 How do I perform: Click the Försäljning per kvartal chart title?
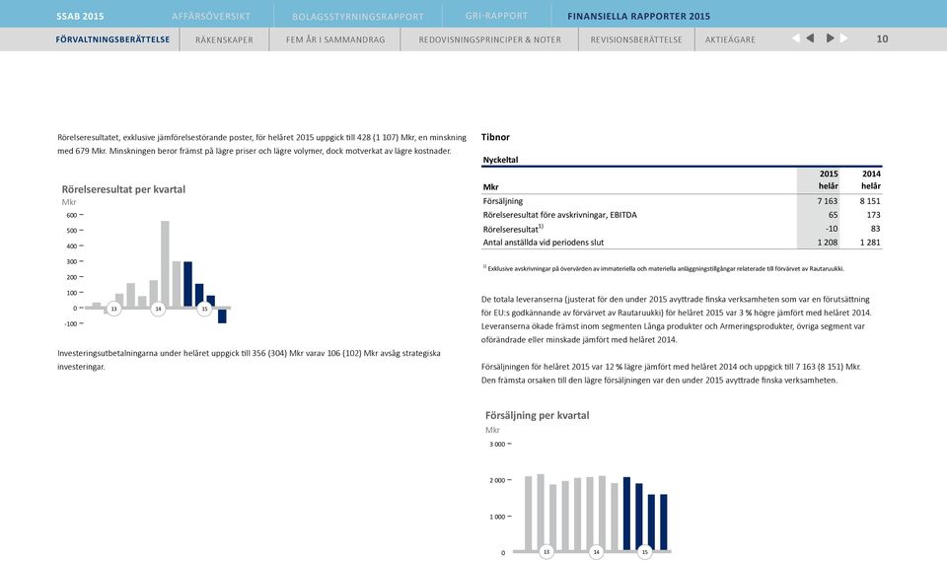click(x=537, y=415)
